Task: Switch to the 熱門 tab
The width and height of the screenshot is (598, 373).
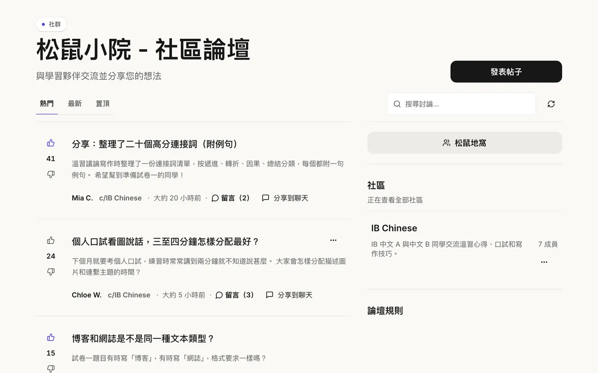Action: [x=47, y=103]
